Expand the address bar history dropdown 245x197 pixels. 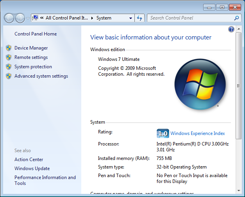(x=131, y=18)
